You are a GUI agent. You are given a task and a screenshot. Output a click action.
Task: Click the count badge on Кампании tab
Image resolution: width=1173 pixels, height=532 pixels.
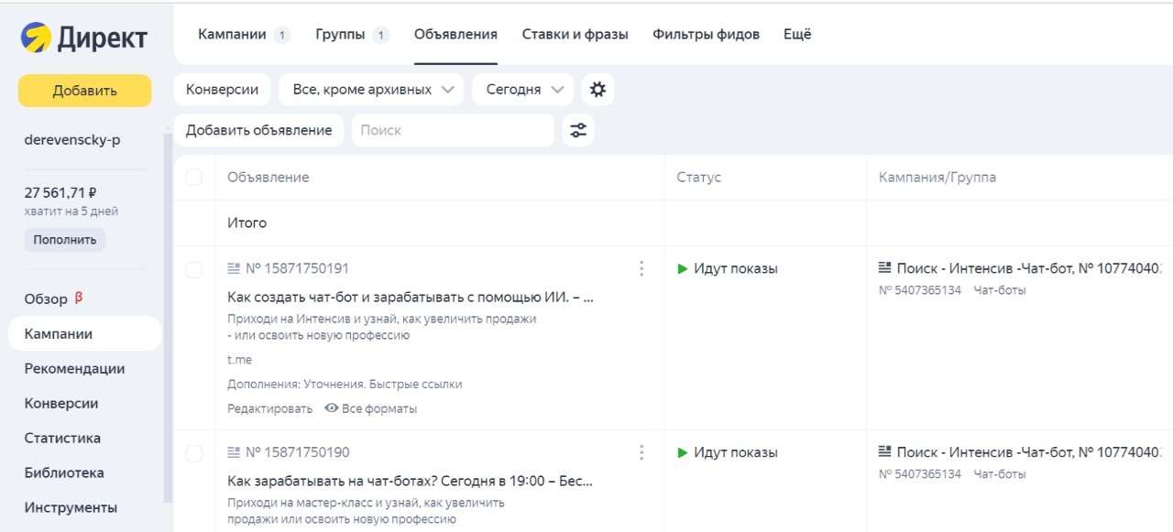click(x=282, y=35)
